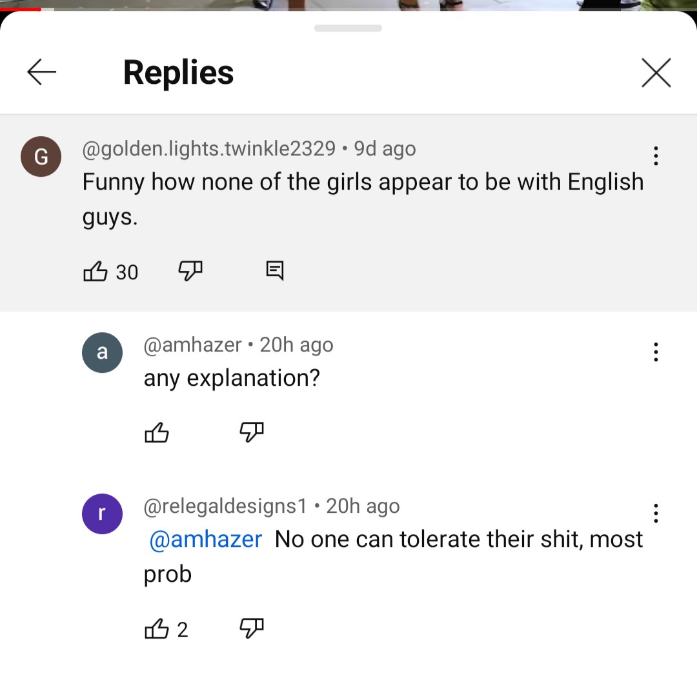Open more options for the relegaldesigns1 reply
Image resolution: width=697 pixels, height=698 pixels.
pyautogui.click(x=656, y=514)
